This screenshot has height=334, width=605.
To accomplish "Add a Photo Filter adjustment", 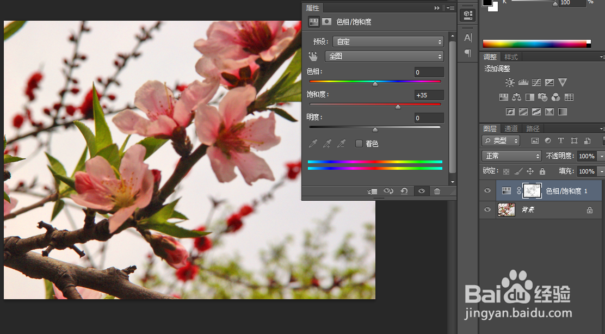I will pyautogui.click(x=542, y=97).
